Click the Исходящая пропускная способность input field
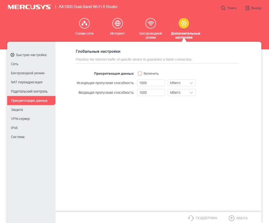 [x=151, y=83]
